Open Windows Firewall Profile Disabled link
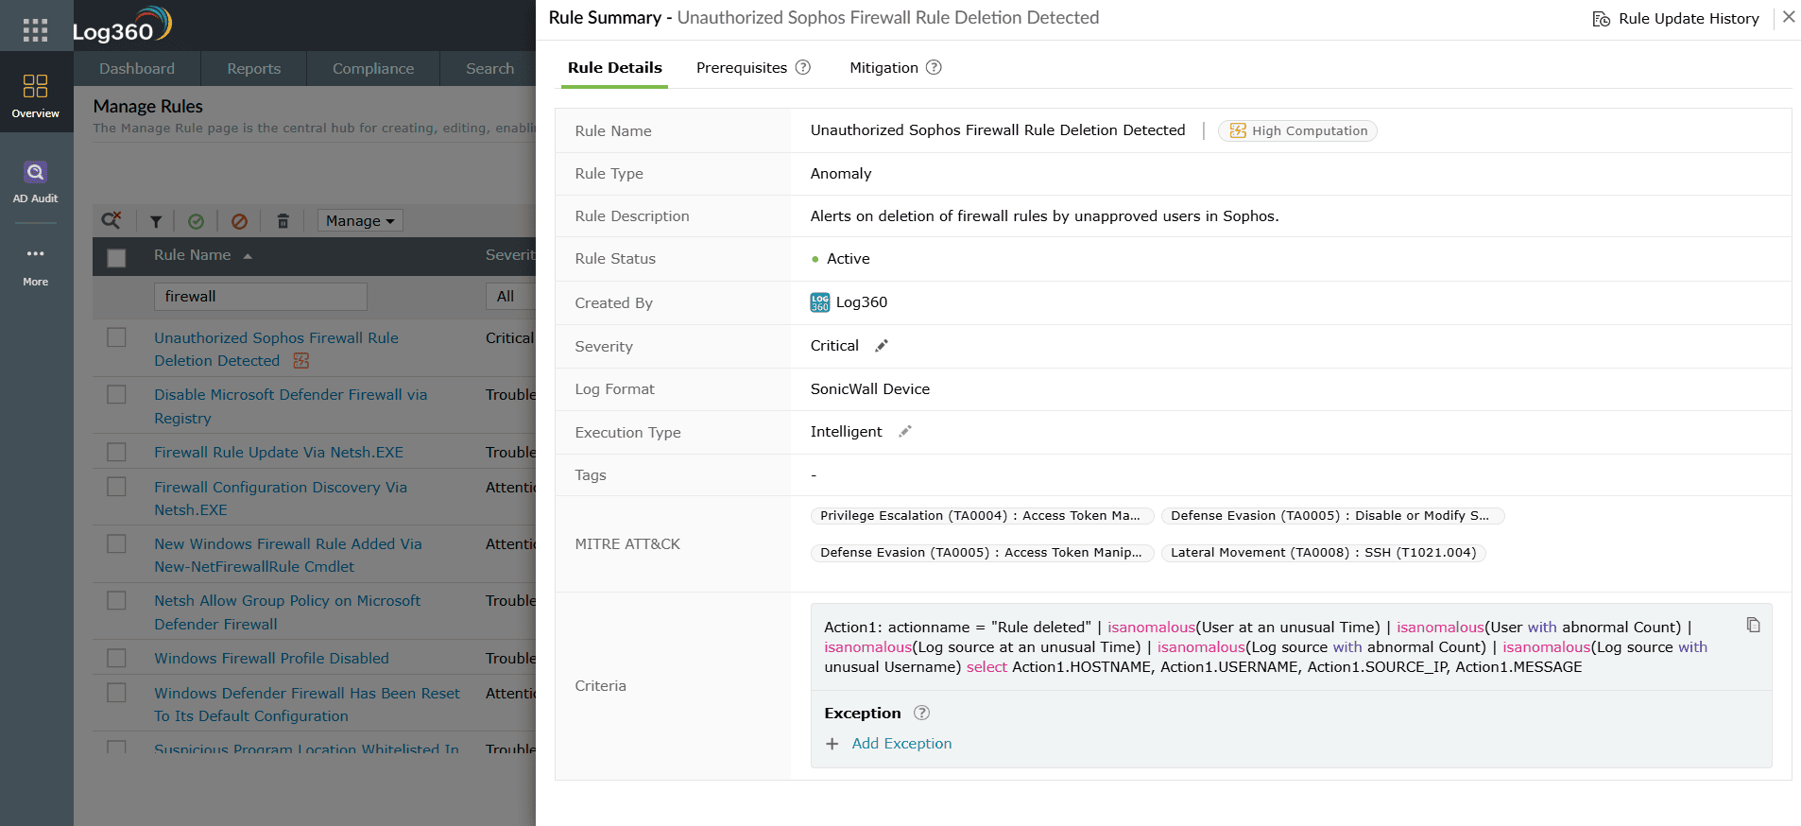This screenshot has height=826, width=1801. 271,658
